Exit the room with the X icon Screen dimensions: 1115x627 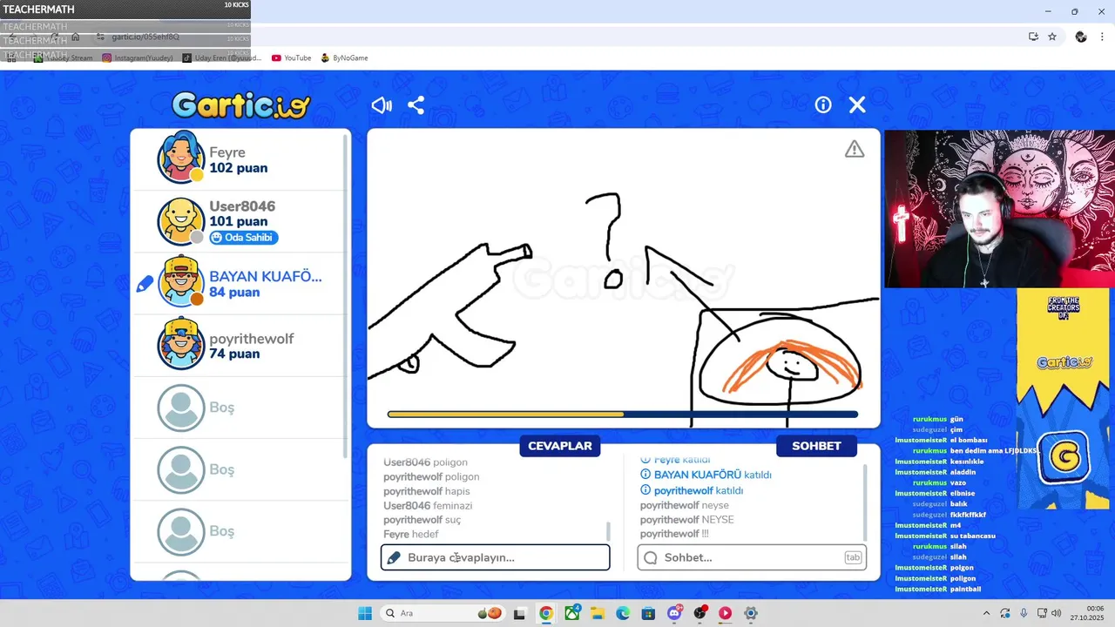[x=857, y=105]
